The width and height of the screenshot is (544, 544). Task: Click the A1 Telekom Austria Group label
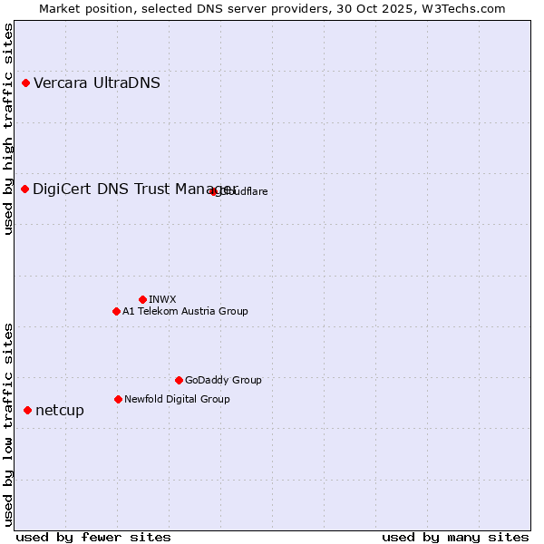coord(185,311)
